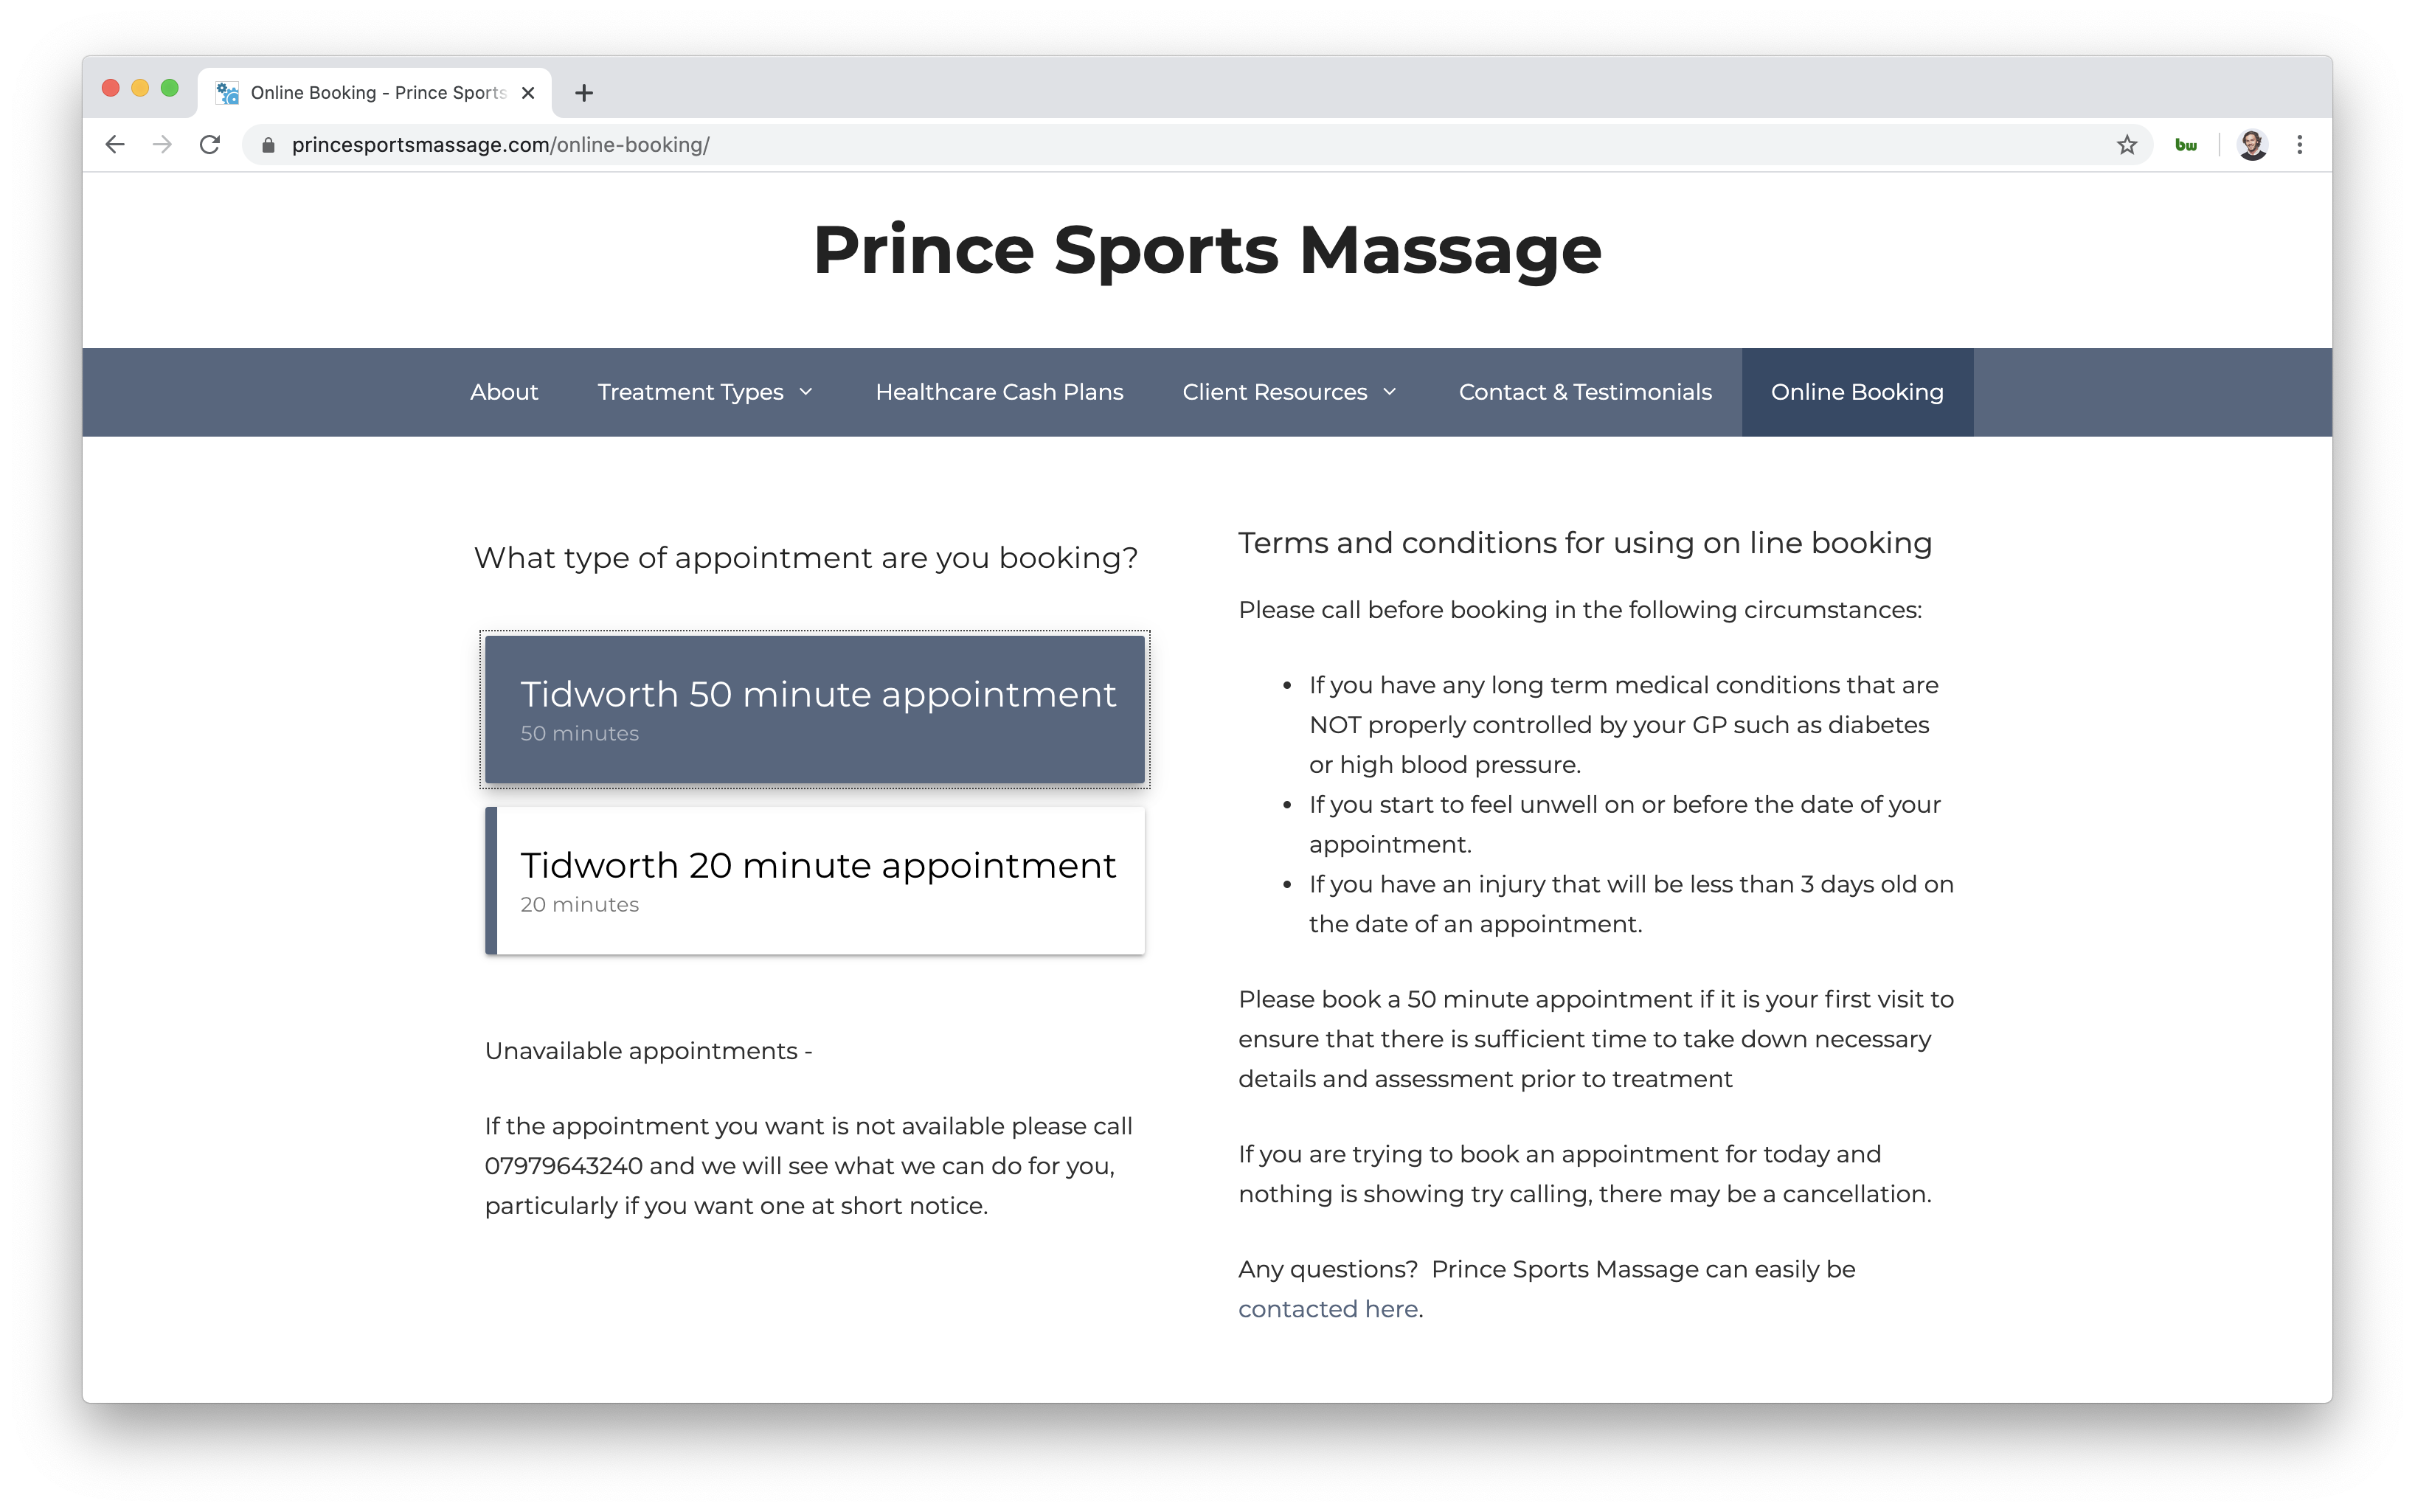The width and height of the screenshot is (2415, 1512).
Task: Expand the Treatment Types dropdown menu
Action: tap(705, 390)
